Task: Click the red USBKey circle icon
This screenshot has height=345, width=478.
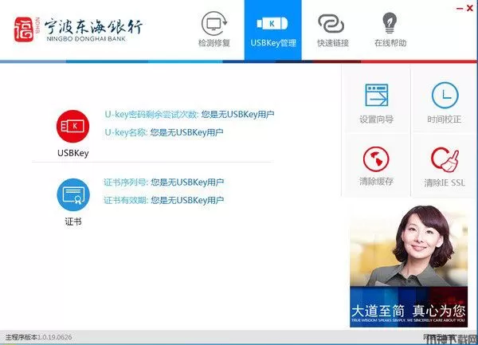Action: 72,126
